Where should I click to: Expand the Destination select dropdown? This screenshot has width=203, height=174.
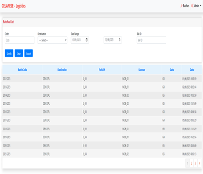tap(53, 40)
